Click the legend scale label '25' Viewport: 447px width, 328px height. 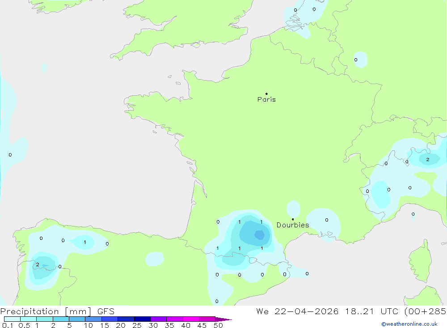pyautogui.click(x=137, y=325)
